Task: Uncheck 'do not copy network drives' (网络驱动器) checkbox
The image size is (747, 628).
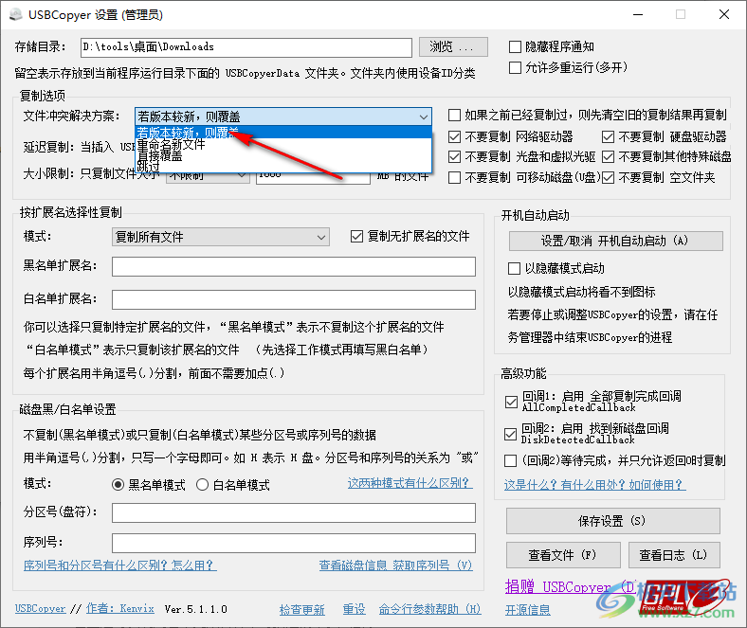Action: tap(454, 137)
